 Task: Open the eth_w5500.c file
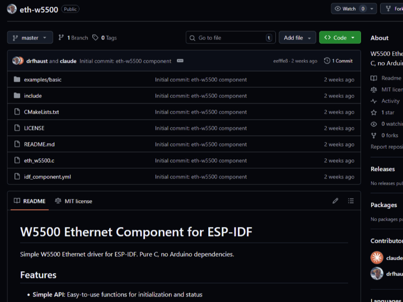(x=39, y=161)
